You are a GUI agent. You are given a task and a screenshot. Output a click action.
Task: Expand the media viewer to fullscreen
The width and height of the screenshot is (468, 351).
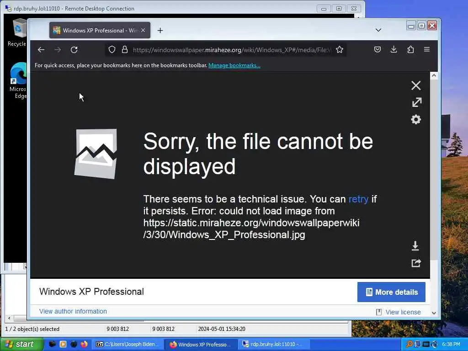click(x=417, y=102)
